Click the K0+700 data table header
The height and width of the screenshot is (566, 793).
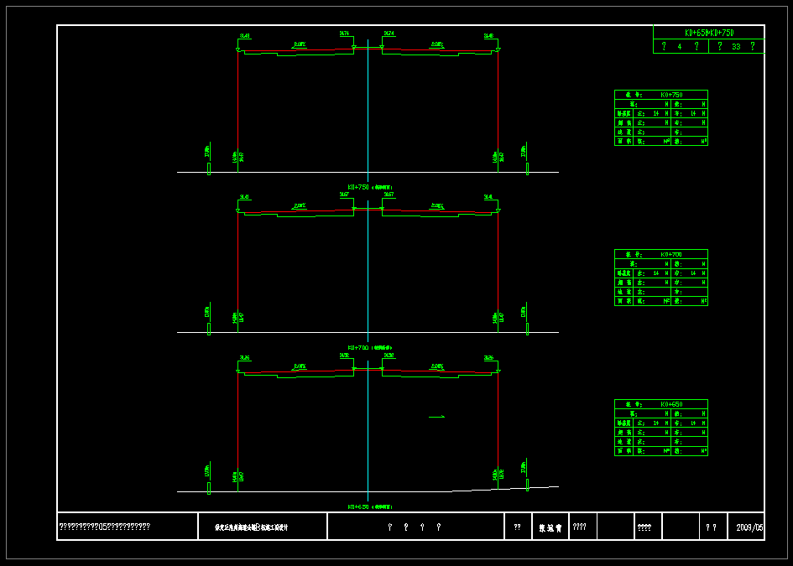tap(661, 254)
